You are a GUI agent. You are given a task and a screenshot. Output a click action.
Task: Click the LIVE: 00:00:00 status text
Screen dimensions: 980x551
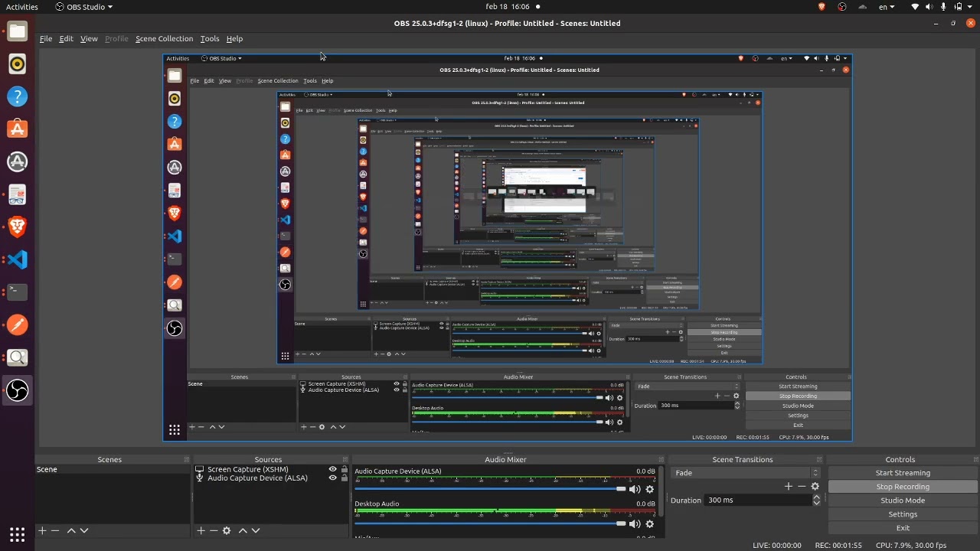[777, 546]
